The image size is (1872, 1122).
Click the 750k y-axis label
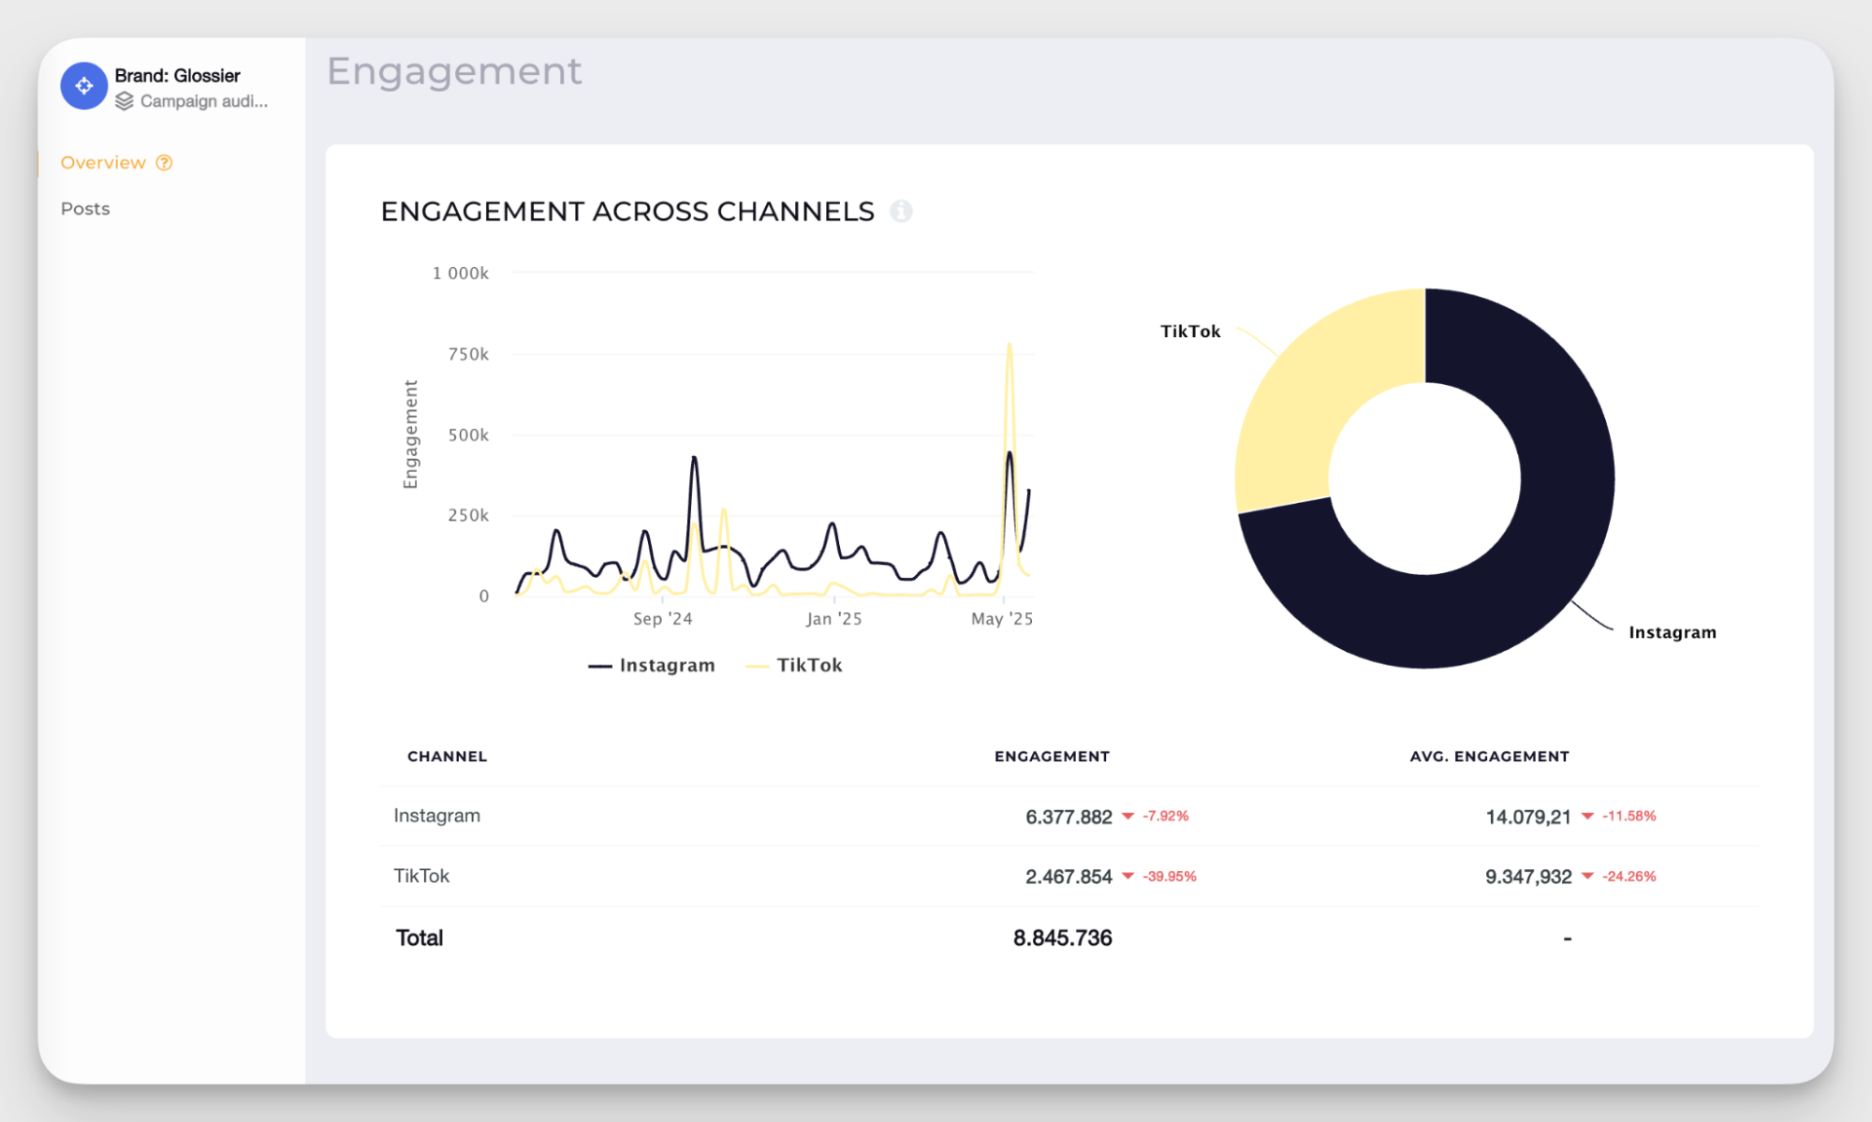coord(468,355)
